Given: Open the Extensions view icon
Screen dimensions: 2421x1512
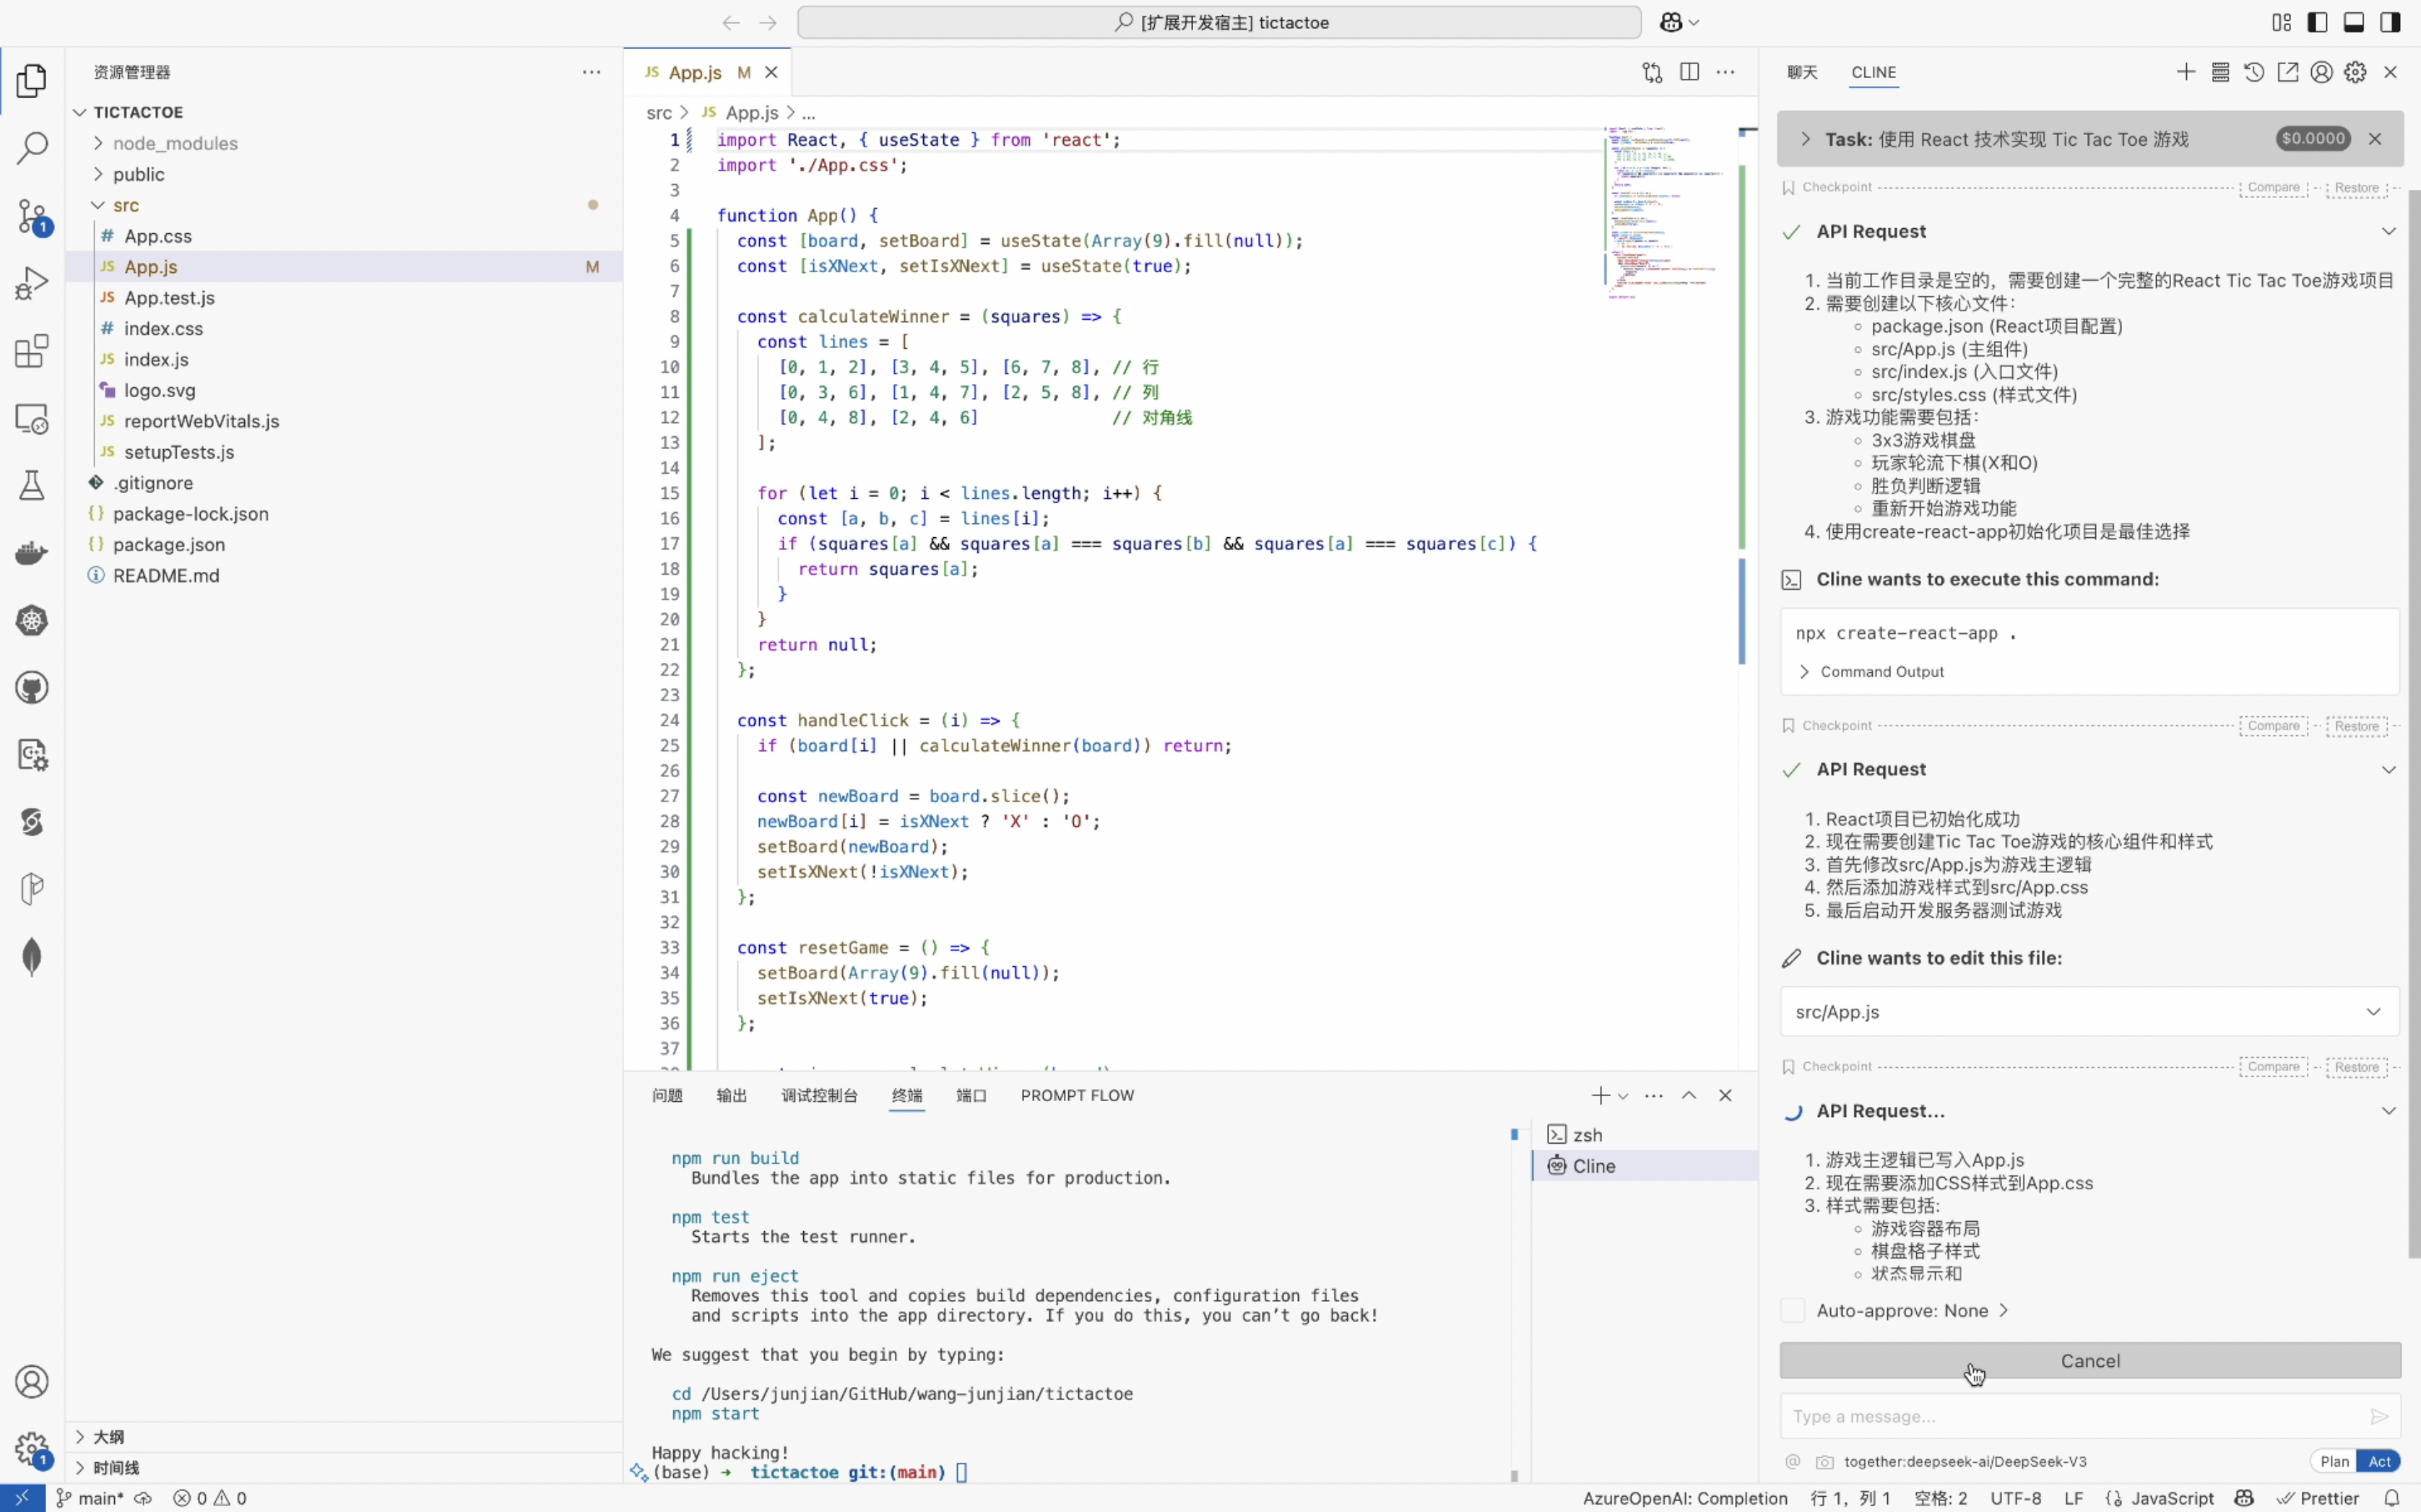Looking at the screenshot, I should (32, 351).
